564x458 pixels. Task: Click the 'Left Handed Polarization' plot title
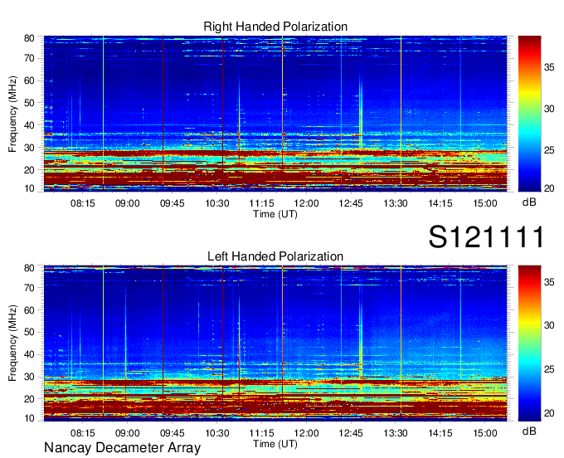point(275,256)
